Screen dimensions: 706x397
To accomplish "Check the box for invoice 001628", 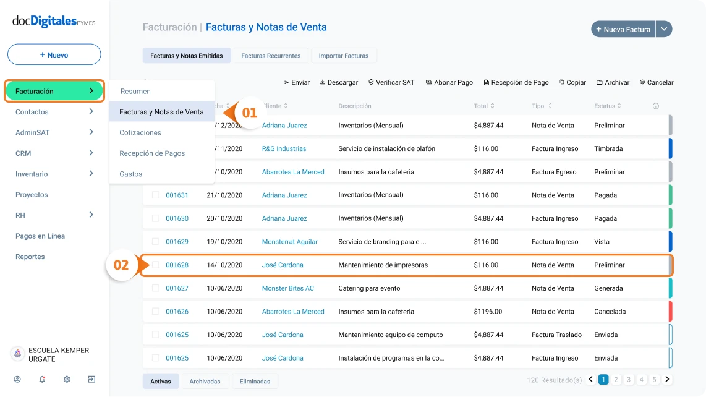I will point(156,265).
